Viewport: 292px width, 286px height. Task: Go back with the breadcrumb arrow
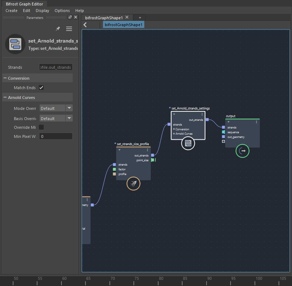pyautogui.click(x=85, y=25)
